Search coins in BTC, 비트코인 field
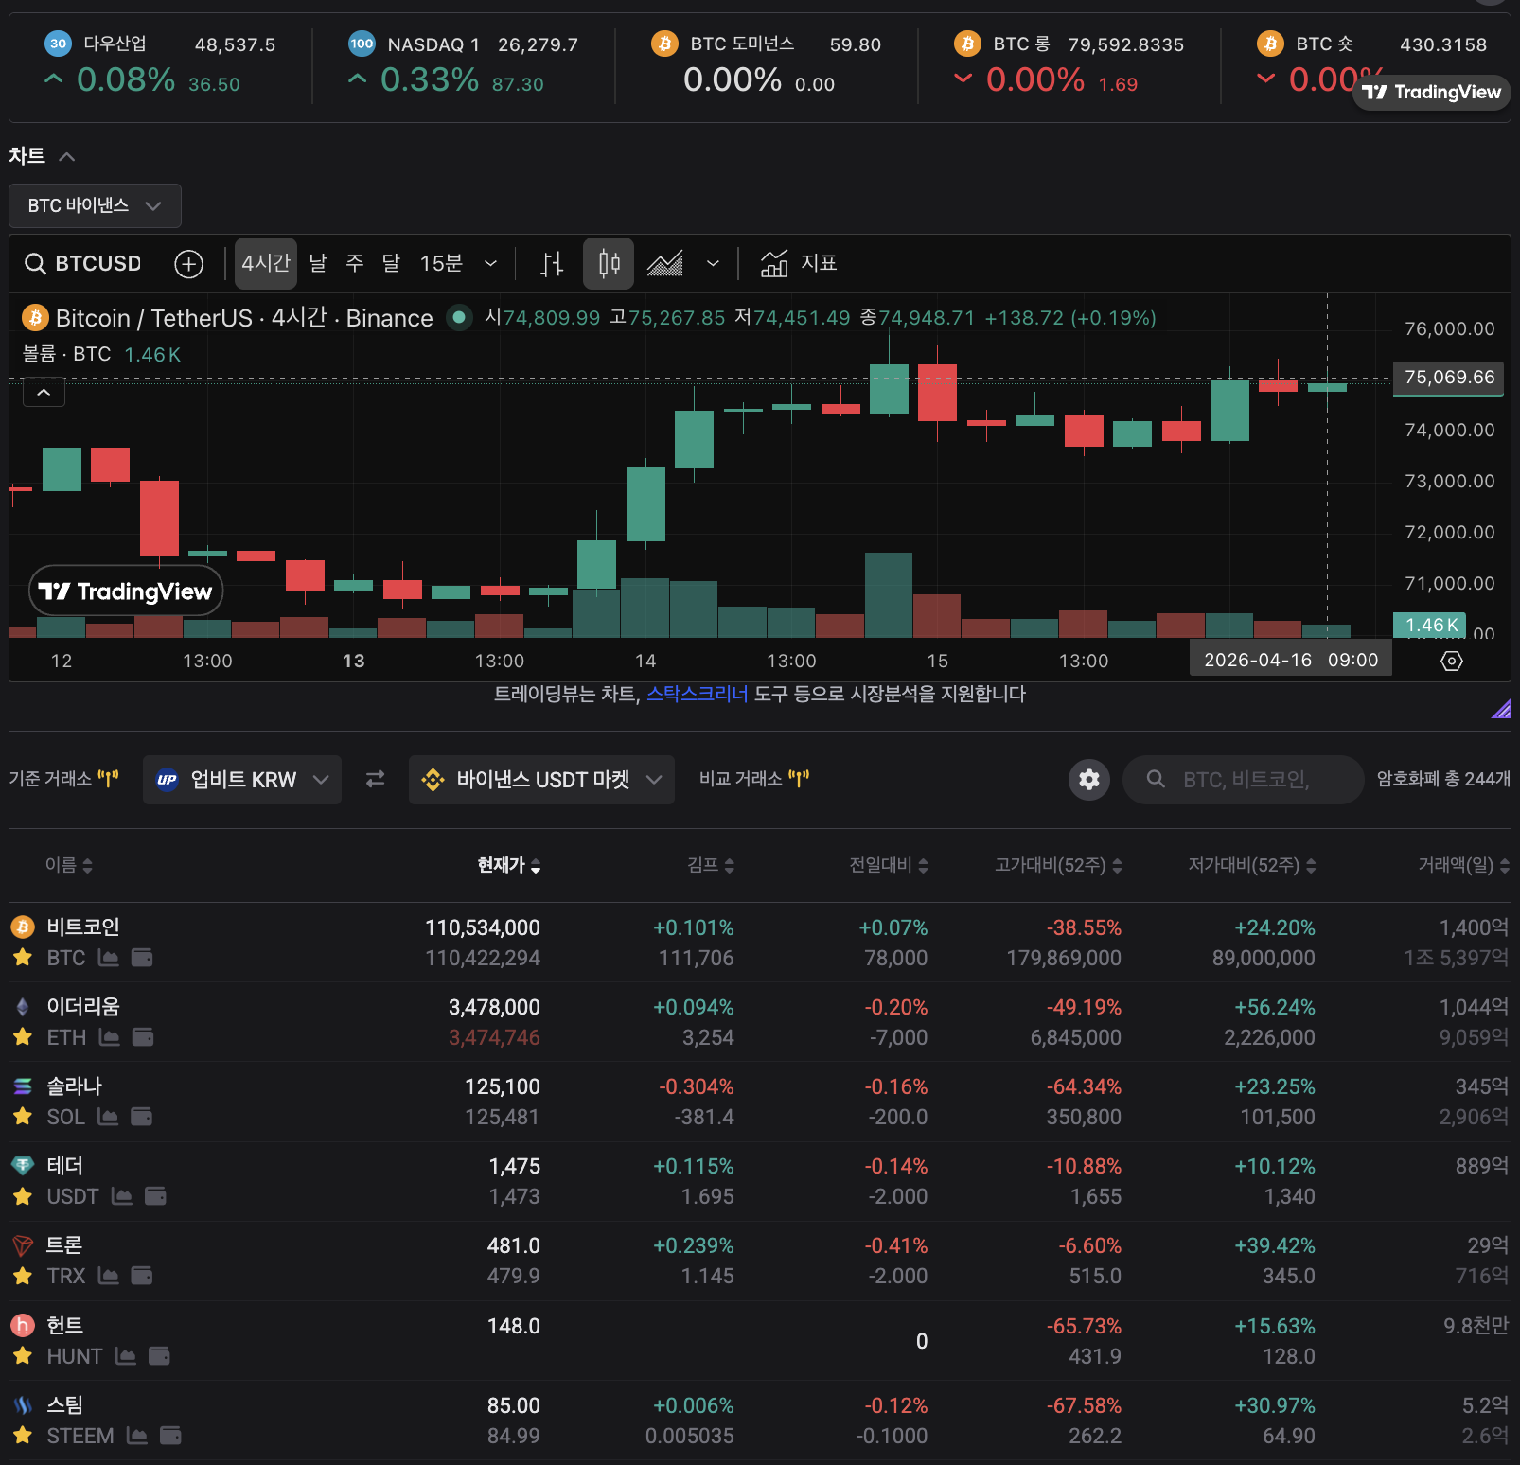The height and width of the screenshot is (1465, 1520). tap(1243, 780)
